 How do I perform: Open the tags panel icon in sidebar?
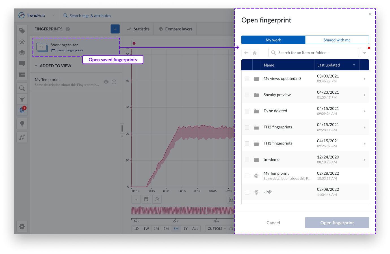coord(22,30)
